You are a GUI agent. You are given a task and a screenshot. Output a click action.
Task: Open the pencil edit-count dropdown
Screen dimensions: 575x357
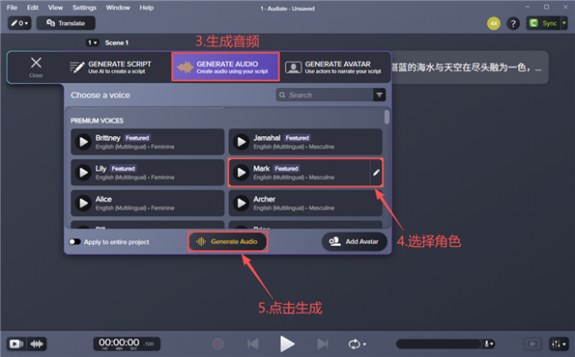point(19,23)
